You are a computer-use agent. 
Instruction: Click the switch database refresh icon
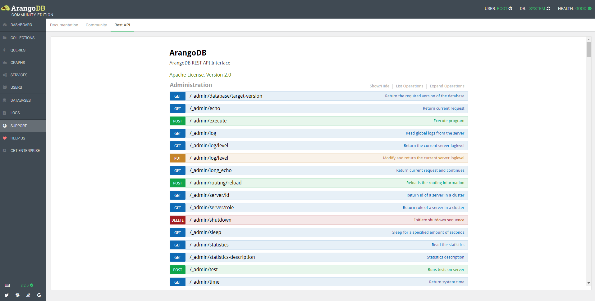(548, 8)
